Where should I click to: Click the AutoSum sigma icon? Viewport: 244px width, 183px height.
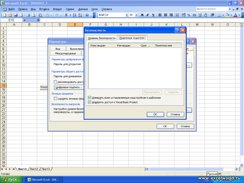coord(66,15)
